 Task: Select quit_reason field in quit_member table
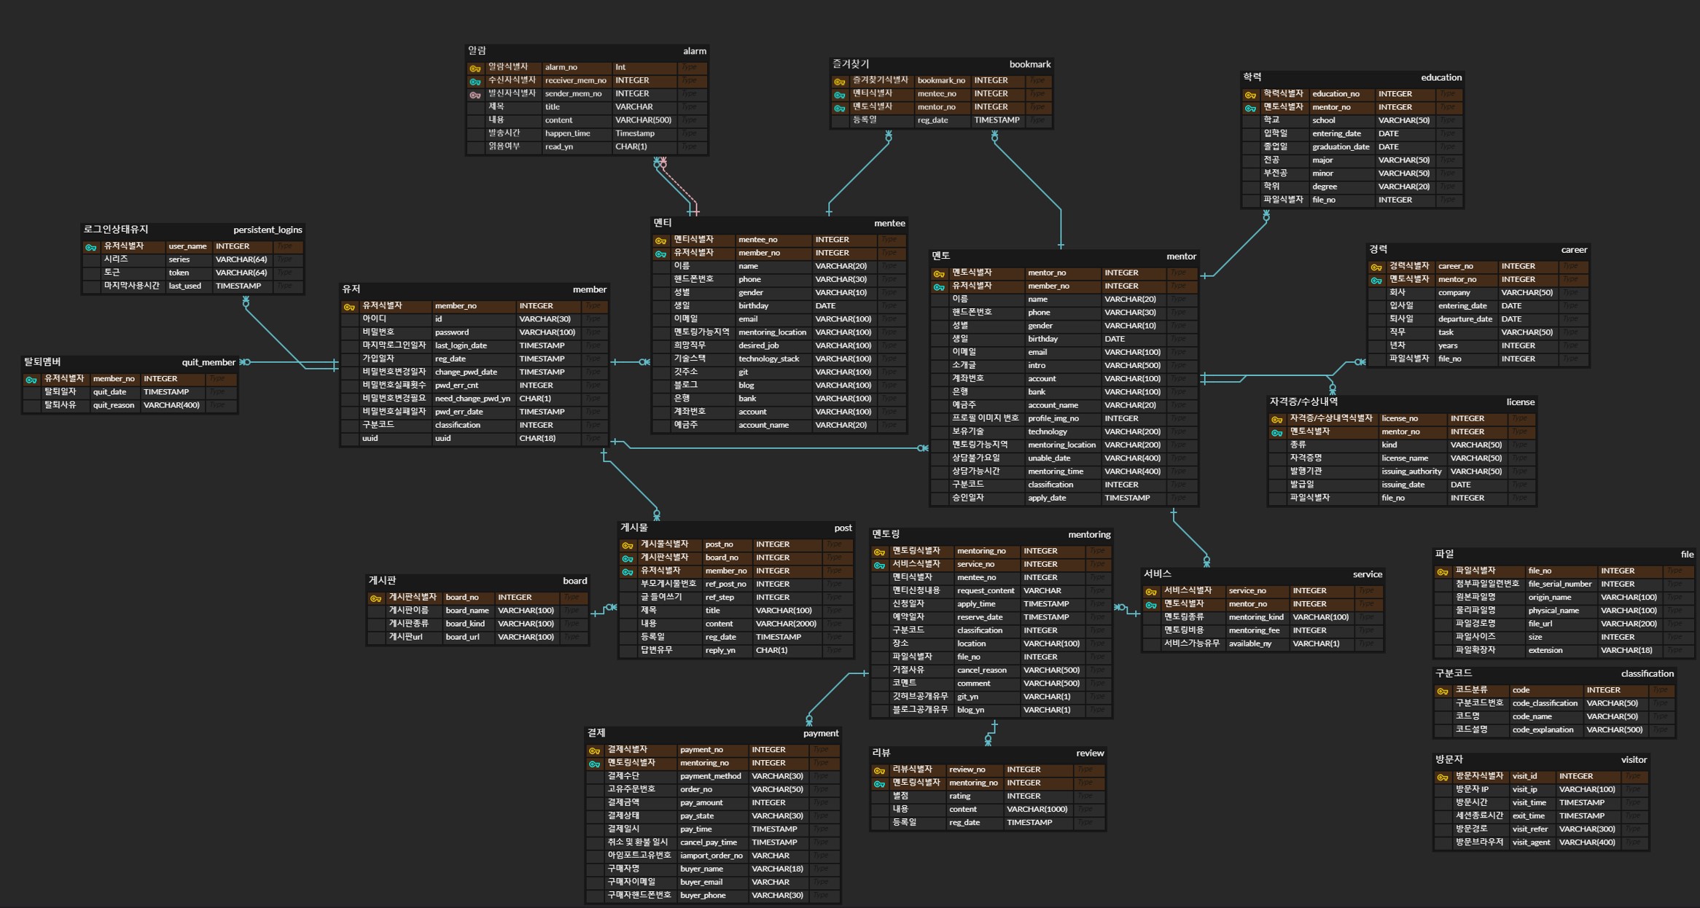pos(114,405)
